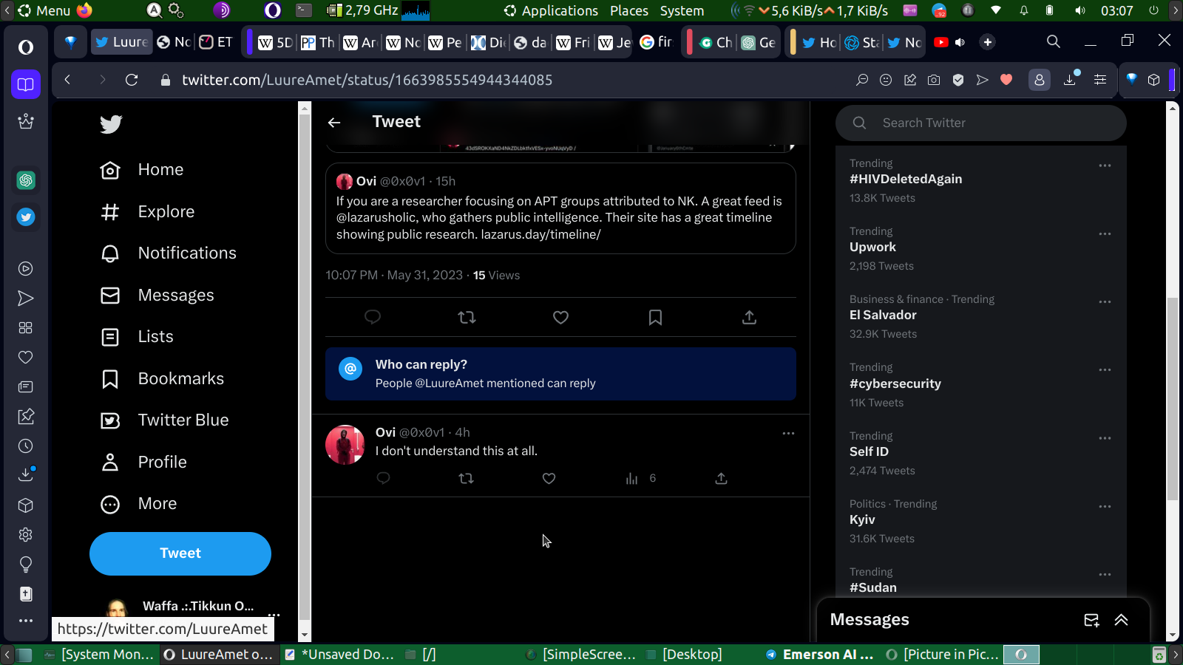
Task: Open Twitter panel in the Opera sidebar
Action: pos(26,217)
